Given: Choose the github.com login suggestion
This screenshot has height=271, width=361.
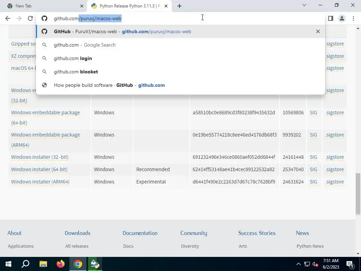Looking at the screenshot, I should coord(180,58).
